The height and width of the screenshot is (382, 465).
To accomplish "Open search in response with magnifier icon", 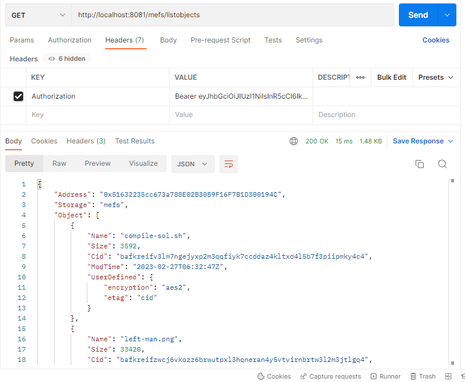I will (x=442, y=164).
